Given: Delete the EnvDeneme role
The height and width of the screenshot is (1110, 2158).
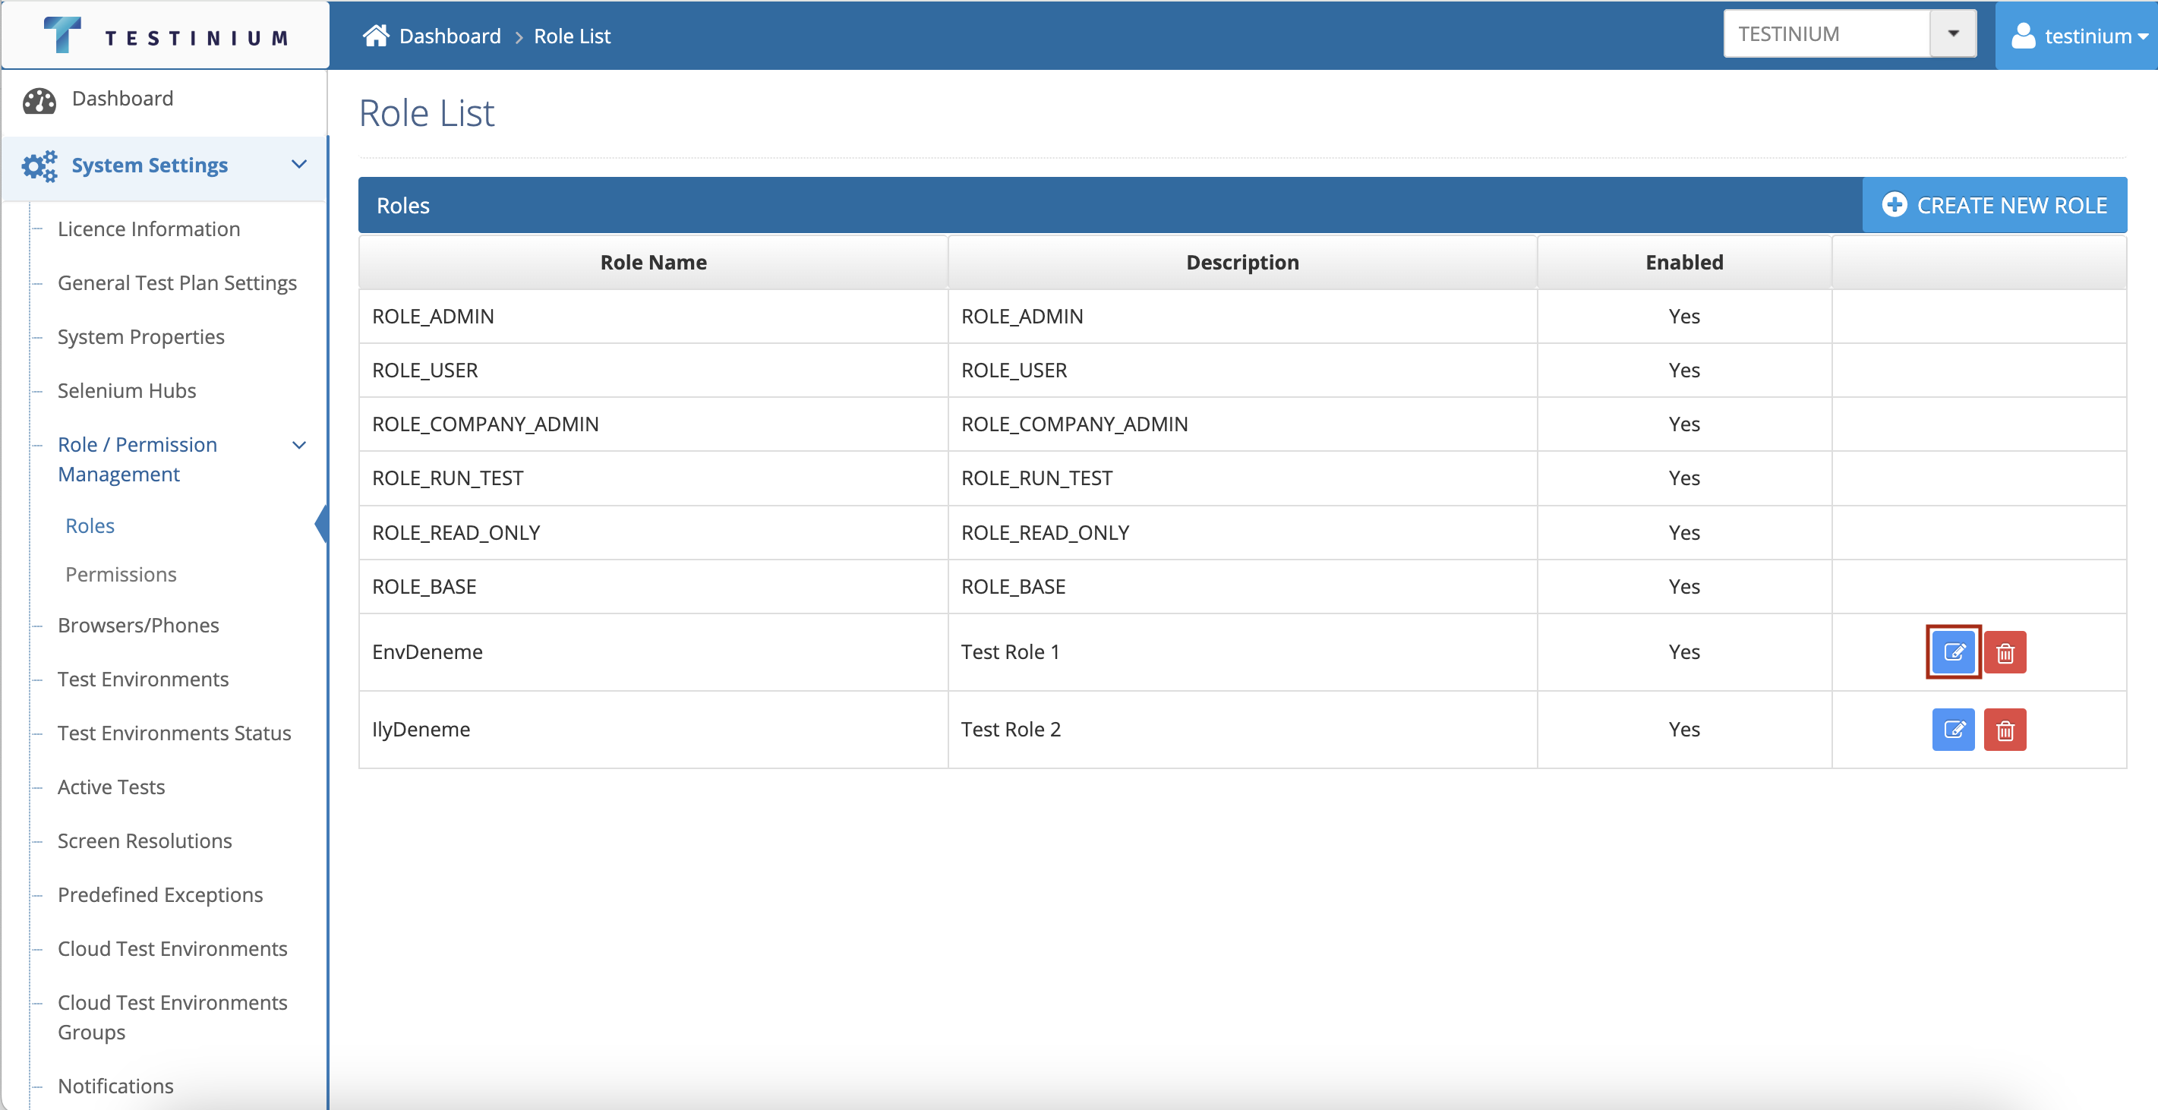Looking at the screenshot, I should (2005, 651).
